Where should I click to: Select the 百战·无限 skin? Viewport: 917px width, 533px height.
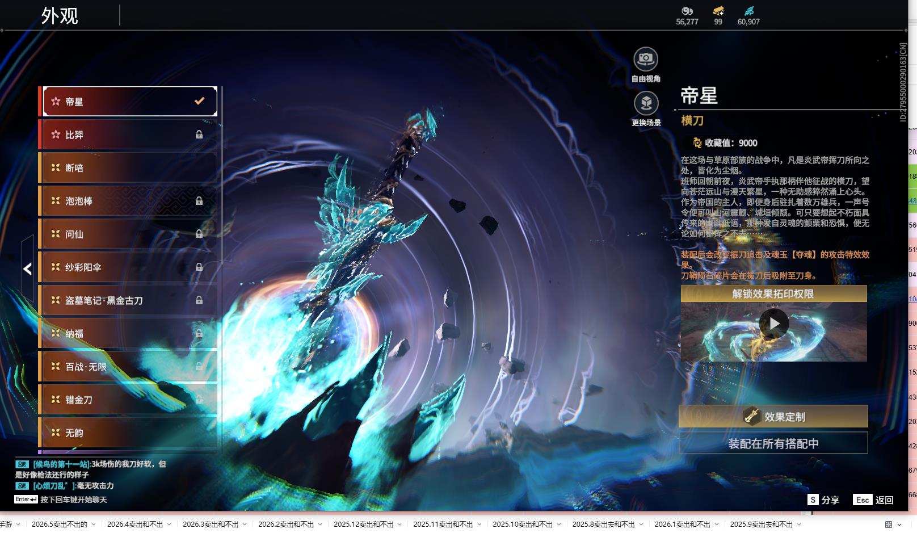(130, 367)
